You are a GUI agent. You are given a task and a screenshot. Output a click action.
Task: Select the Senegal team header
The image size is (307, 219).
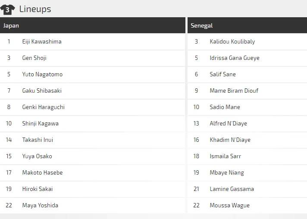point(201,25)
